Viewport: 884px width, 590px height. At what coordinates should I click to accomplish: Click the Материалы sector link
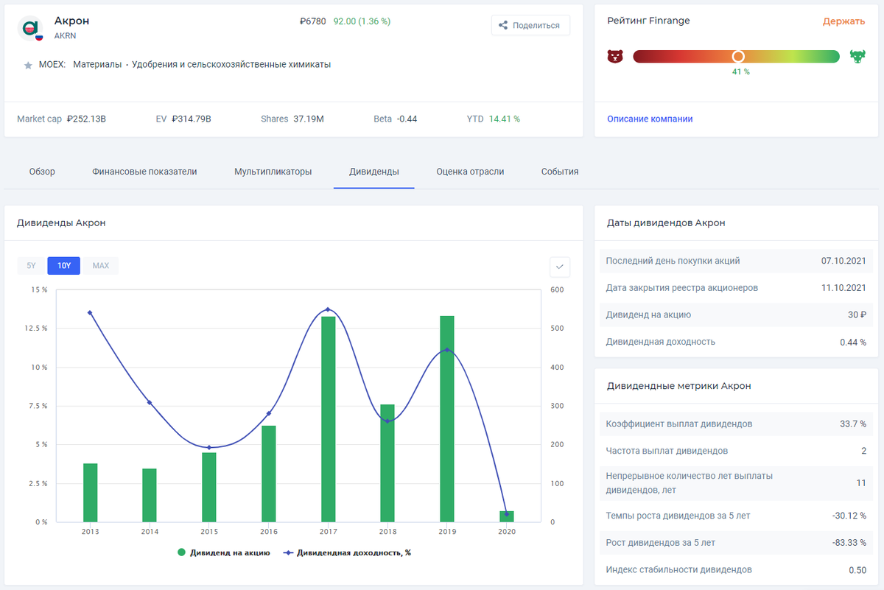coord(97,64)
